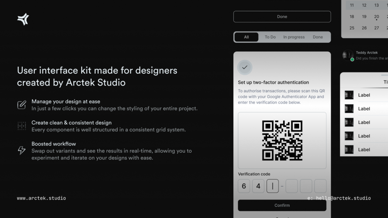Select day 20 in the calendar

click(377, 17)
